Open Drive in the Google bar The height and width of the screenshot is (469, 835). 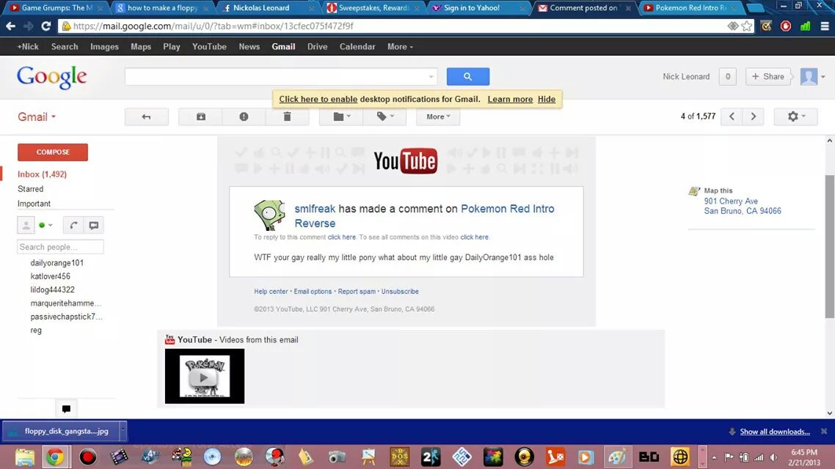tap(318, 47)
